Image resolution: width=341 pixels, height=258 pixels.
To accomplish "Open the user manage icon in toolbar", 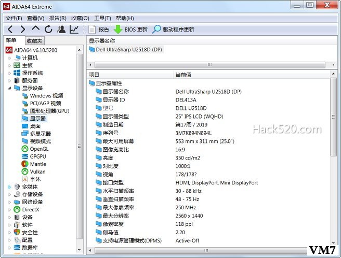I will 61,29.
